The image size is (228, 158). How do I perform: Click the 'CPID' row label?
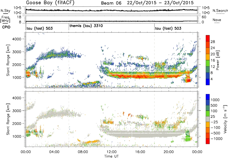(x=6, y=27)
